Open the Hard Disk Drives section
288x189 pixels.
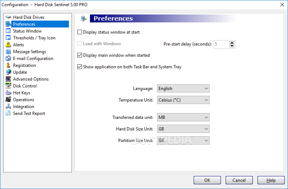point(29,17)
